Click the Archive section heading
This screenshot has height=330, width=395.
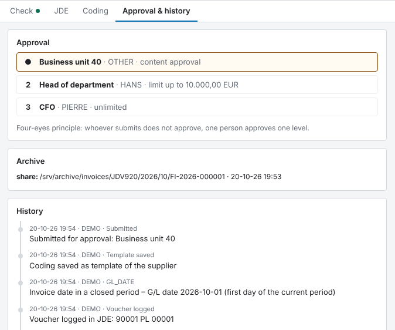point(30,161)
